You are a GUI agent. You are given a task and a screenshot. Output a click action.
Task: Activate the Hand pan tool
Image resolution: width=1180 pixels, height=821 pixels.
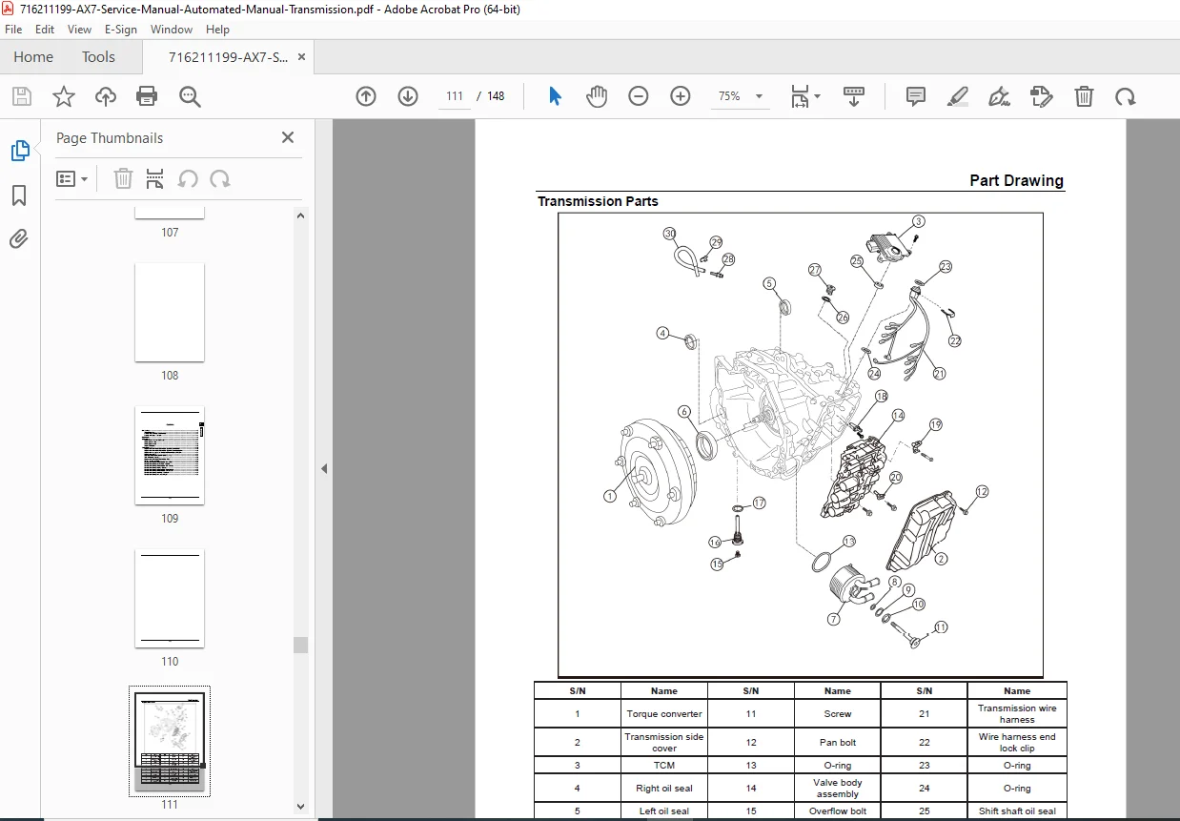597,96
